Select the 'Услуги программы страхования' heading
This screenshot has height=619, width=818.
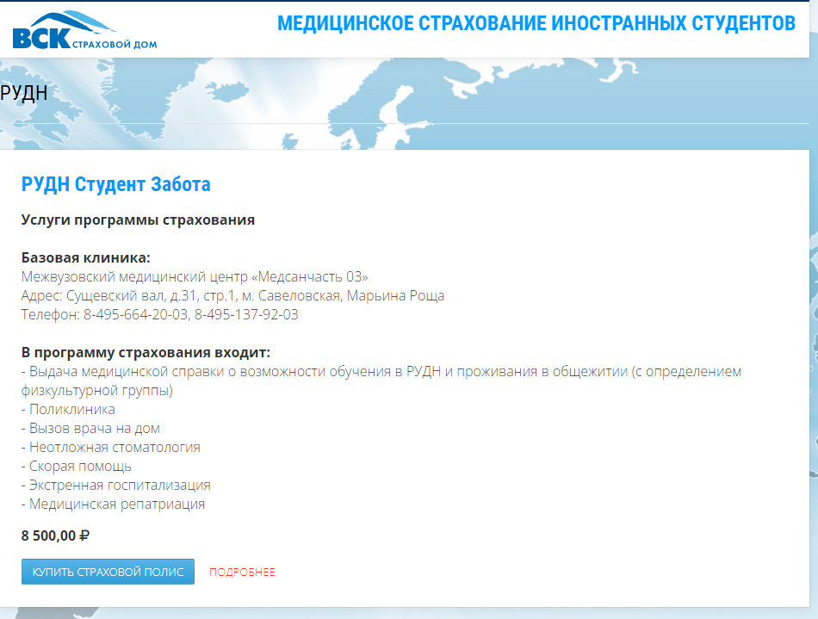139,220
